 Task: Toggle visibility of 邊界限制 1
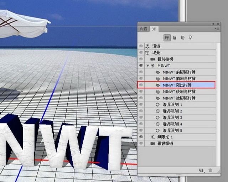(x=141, y=104)
